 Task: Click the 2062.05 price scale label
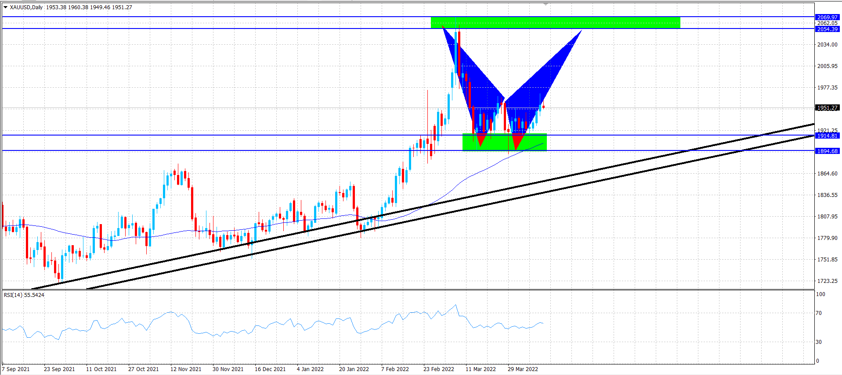click(827, 23)
